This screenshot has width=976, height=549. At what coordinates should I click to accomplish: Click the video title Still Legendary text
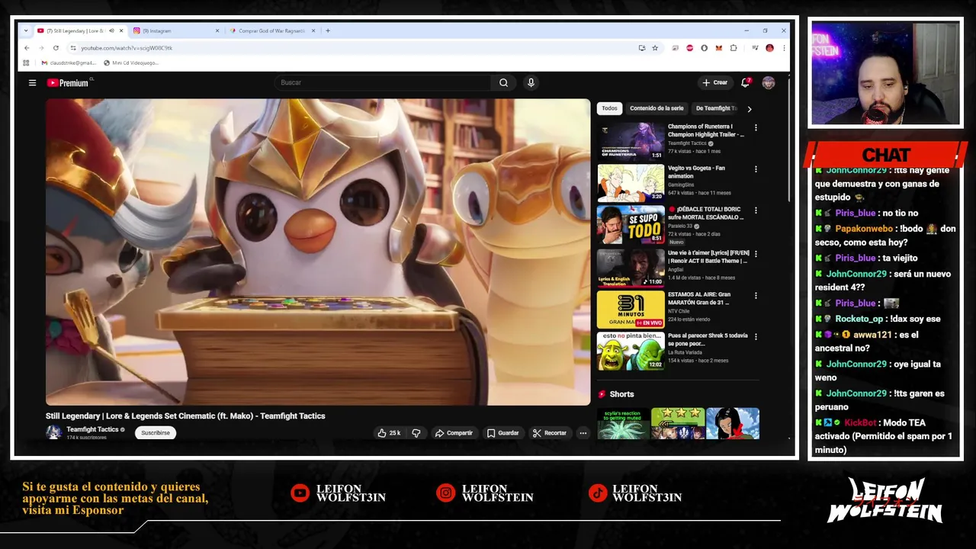pyautogui.click(x=185, y=416)
